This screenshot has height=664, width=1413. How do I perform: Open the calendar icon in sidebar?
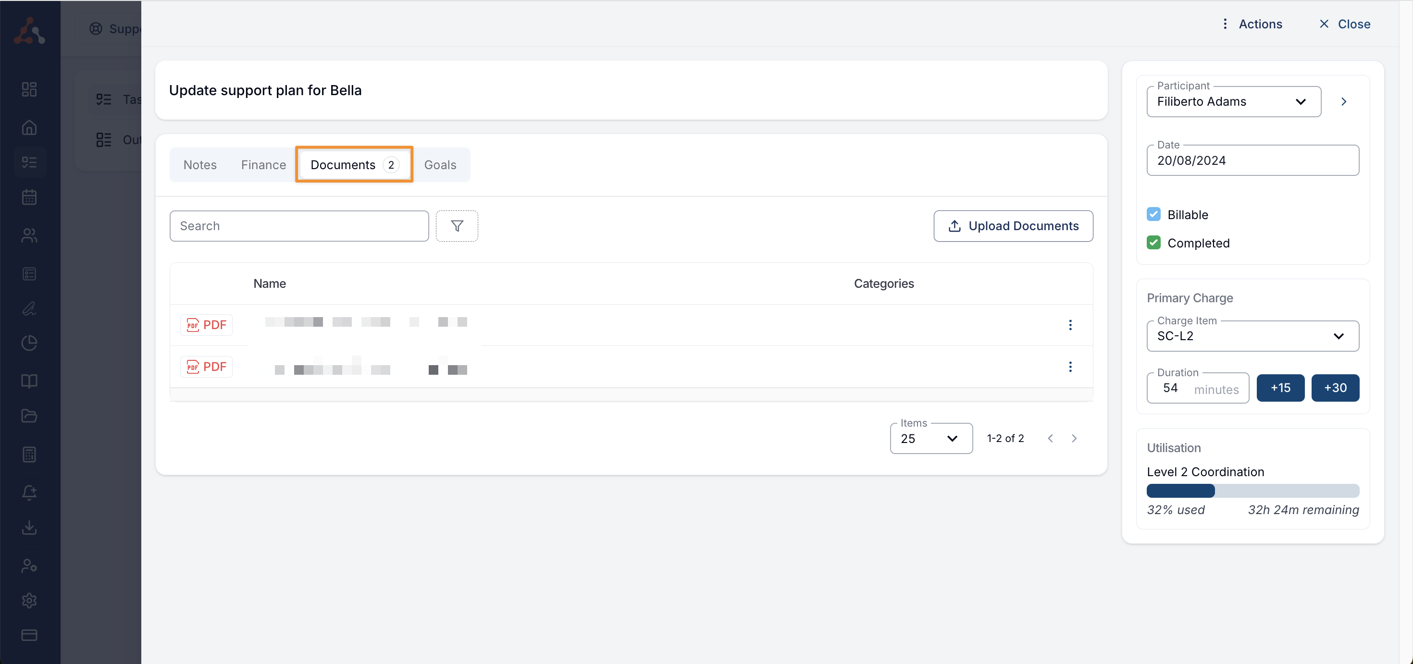coord(29,197)
